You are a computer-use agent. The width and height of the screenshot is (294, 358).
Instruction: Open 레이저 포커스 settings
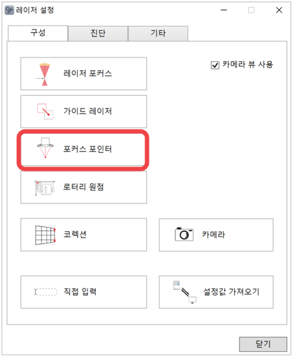pos(84,74)
